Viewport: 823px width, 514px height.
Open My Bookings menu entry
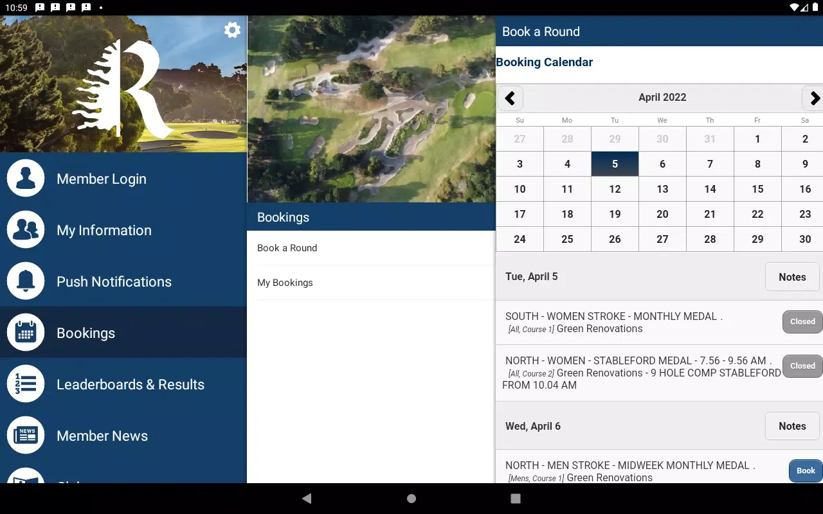370,283
